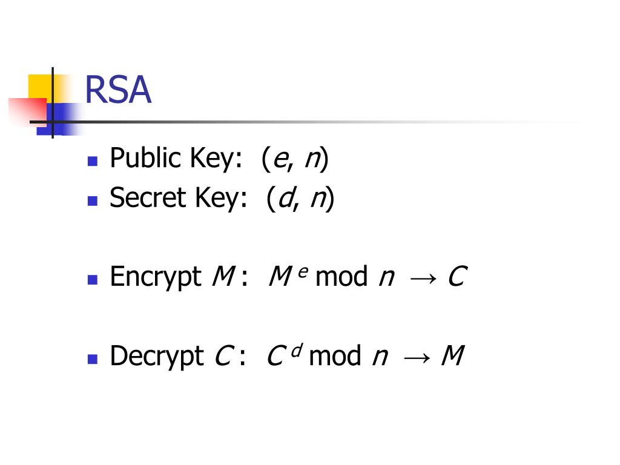The image size is (620, 465).
Task: Click the red square in the logo
Action: click(28, 111)
